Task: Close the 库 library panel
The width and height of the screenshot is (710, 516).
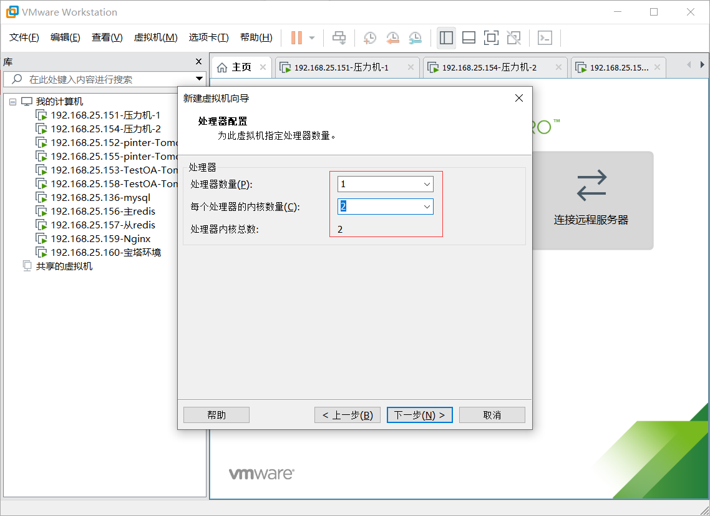Action: point(198,62)
